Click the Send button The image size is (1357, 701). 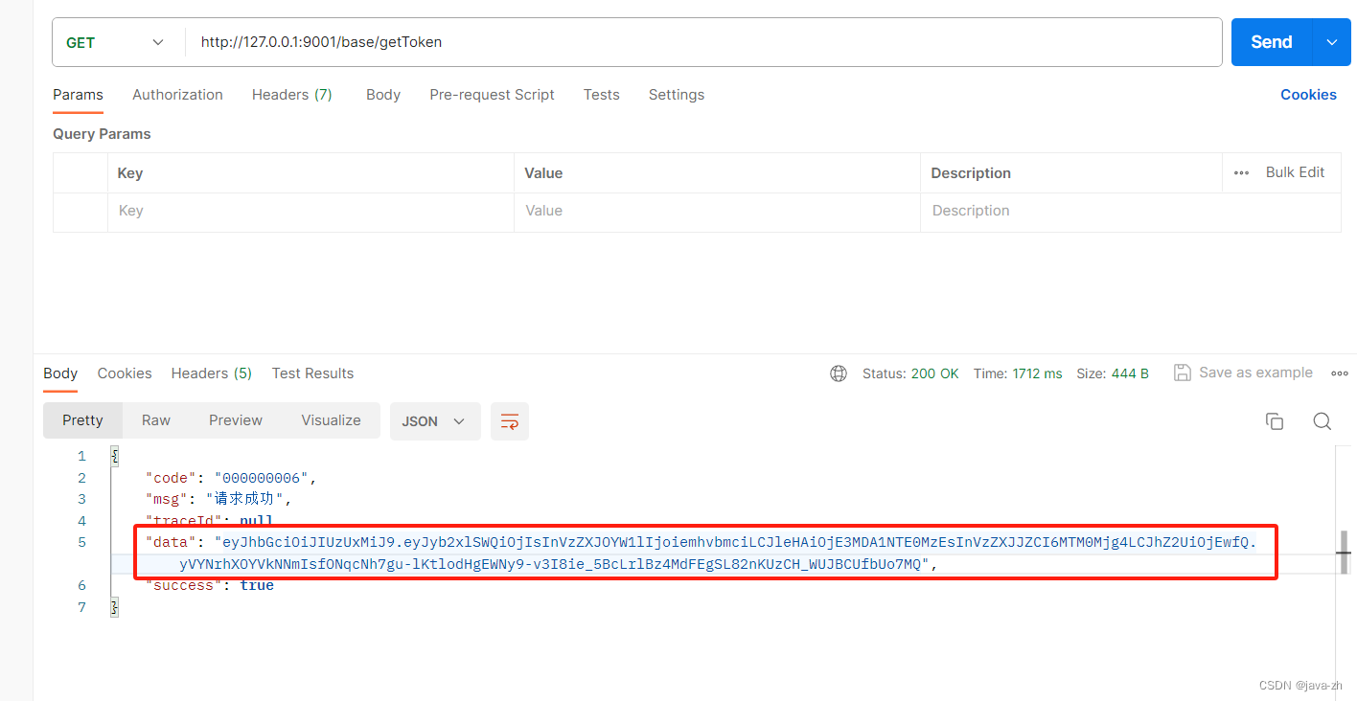pyautogui.click(x=1271, y=42)
